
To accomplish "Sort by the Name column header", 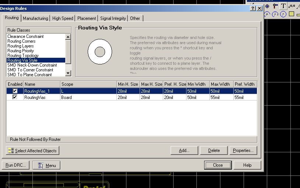I will [x=42, y=84].
